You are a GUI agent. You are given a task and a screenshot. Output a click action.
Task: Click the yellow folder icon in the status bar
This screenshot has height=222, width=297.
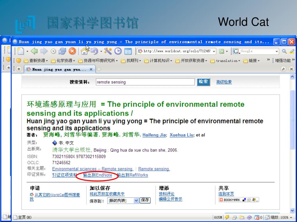242,217
